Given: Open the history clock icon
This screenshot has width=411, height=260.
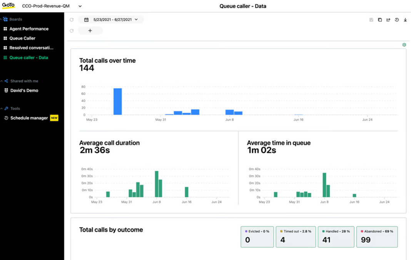Looking at the screenshot, I should pyautogui.click(x=397, y=20).
